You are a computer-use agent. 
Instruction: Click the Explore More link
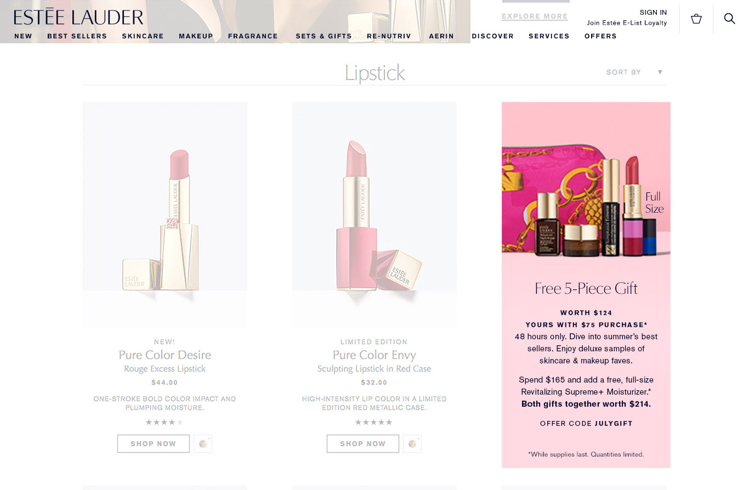click(x=535, y=16)
